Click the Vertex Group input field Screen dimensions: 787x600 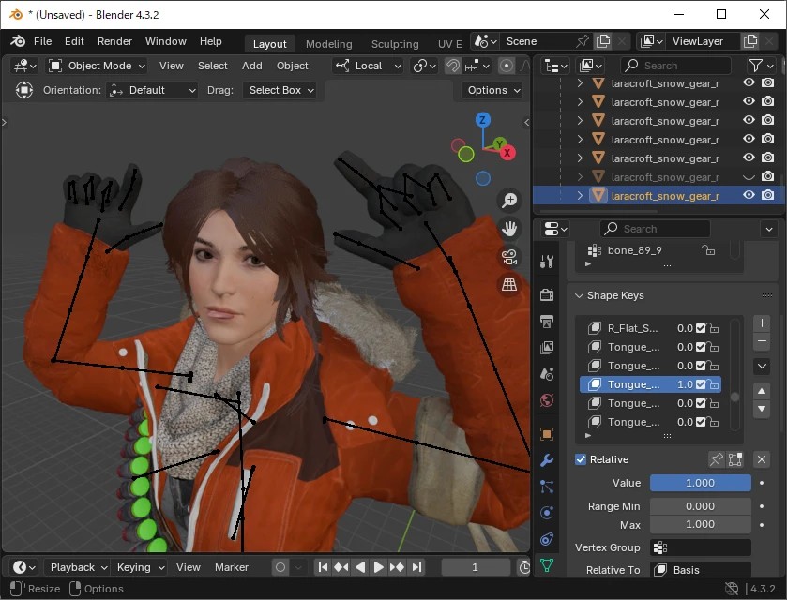[x=700, y=547]
